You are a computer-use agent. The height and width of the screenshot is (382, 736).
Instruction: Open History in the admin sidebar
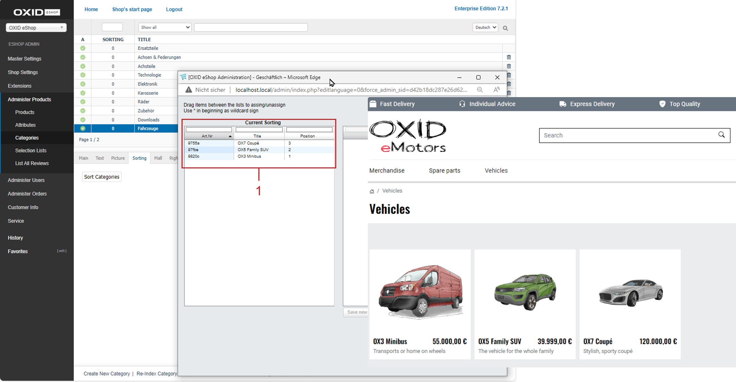[x=15, y=238]
